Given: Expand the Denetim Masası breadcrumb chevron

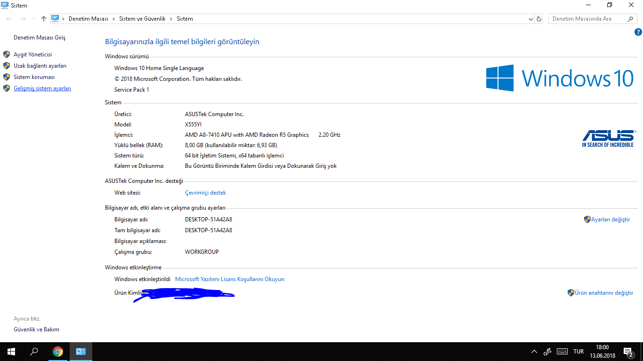Looking at the screenshot, I should [x=113, y=19].
